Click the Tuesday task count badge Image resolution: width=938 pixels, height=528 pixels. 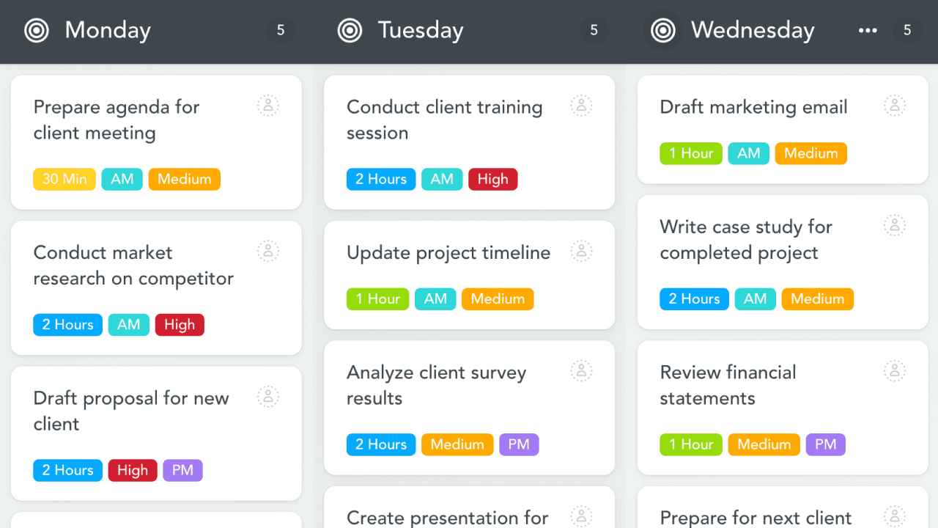(594, 30)
